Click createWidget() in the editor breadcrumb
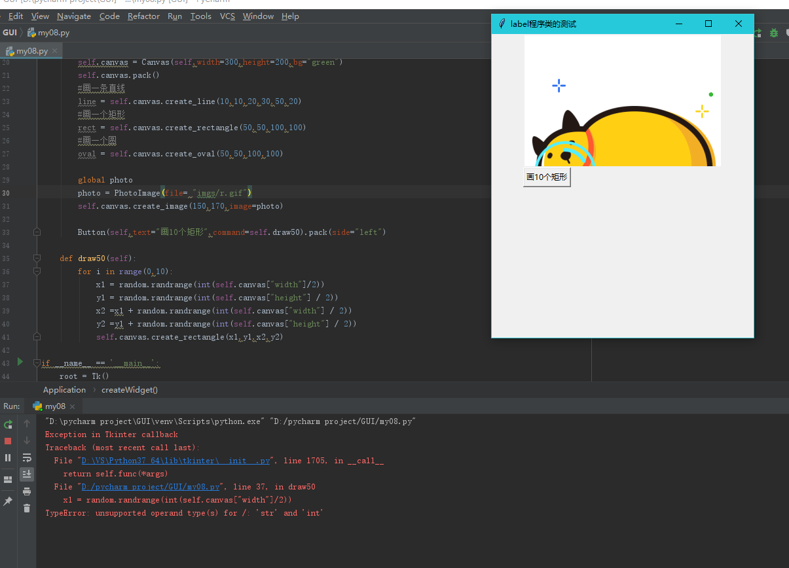Image resolution: width=789 pixels, height=568 pixels. click(129, 390)
